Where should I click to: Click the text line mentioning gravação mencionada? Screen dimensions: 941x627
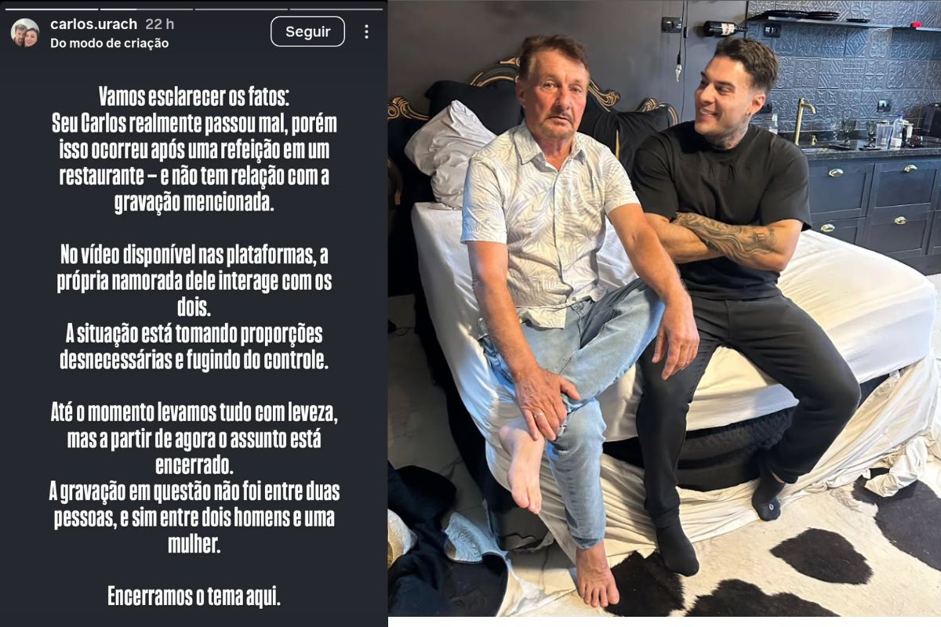tap(194, 202)
